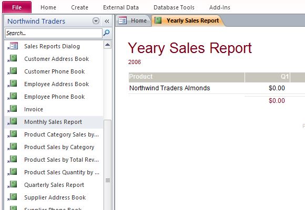Screen dimensions: 305x210
Task: Select Customer Phone Book item
Action: (x=54, y=71)
